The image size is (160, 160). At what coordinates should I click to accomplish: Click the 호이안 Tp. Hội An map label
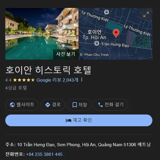click(94, 35)
